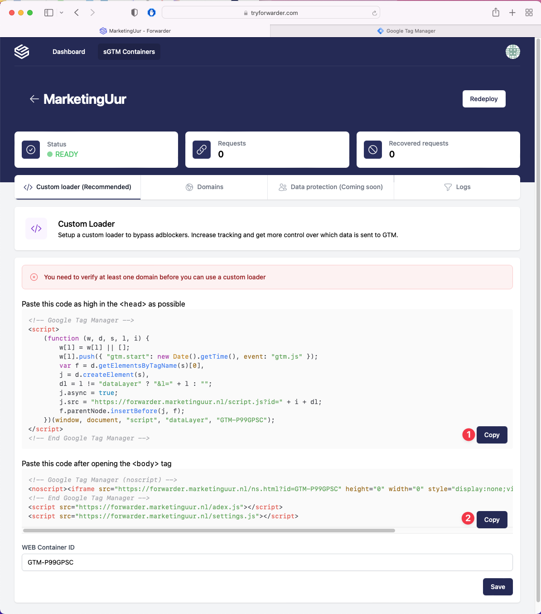Click the READY status text

coord(67,154)
